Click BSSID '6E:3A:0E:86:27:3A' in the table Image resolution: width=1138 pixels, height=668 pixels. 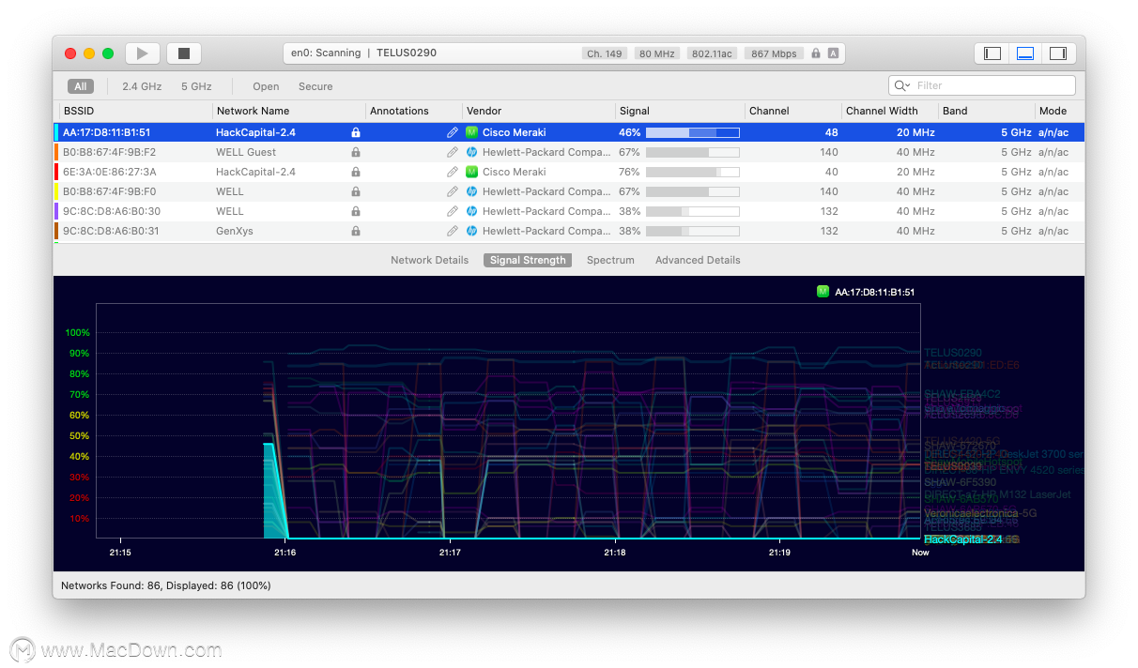[x=110, y=172]
